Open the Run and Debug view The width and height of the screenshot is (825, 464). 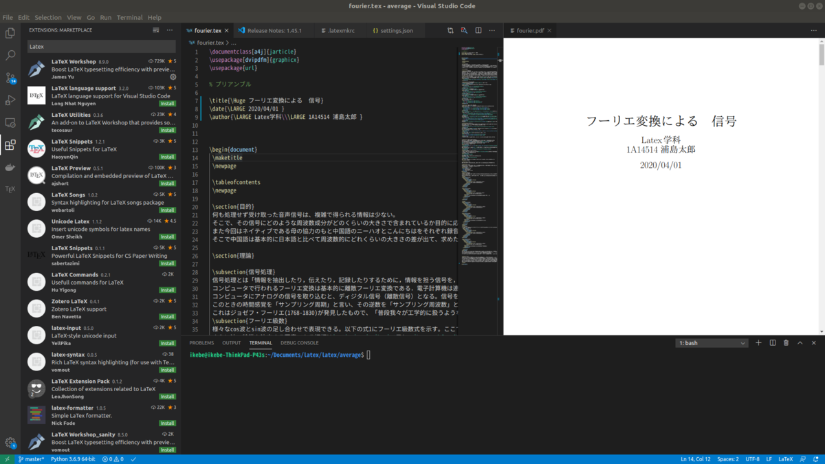point(10,100)
